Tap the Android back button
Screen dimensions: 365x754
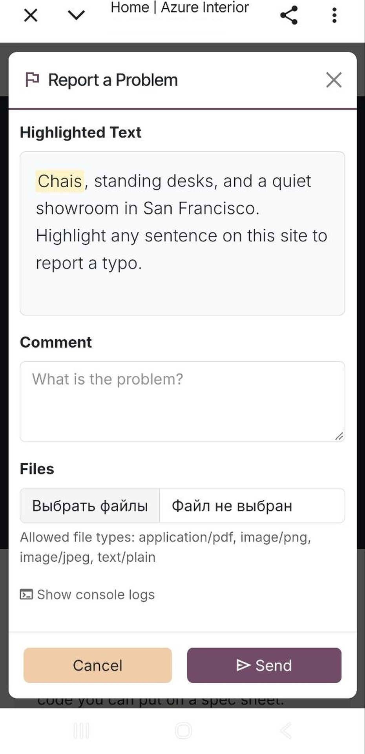286,731
